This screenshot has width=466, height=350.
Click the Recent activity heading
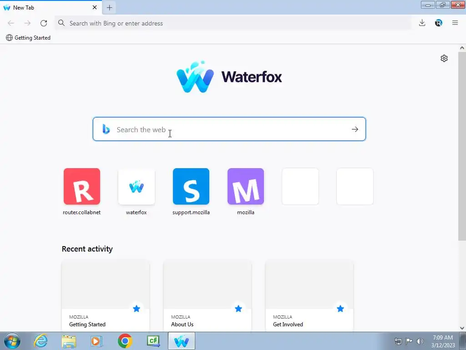tap(87, 249)
